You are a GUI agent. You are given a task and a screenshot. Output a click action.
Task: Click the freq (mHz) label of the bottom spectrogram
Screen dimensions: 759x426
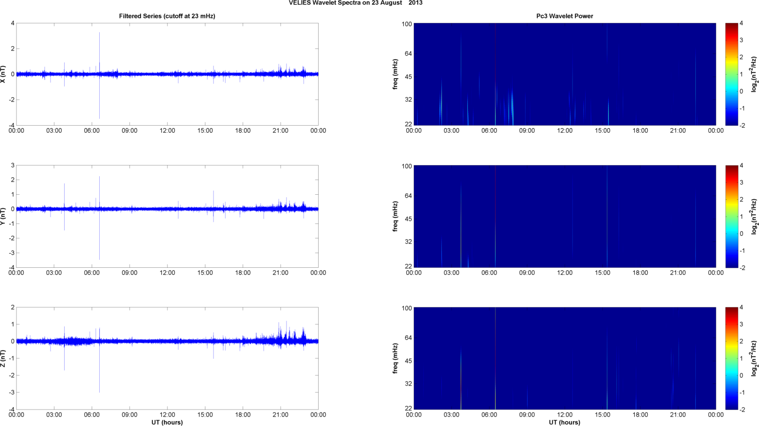[x=395, y=358]
